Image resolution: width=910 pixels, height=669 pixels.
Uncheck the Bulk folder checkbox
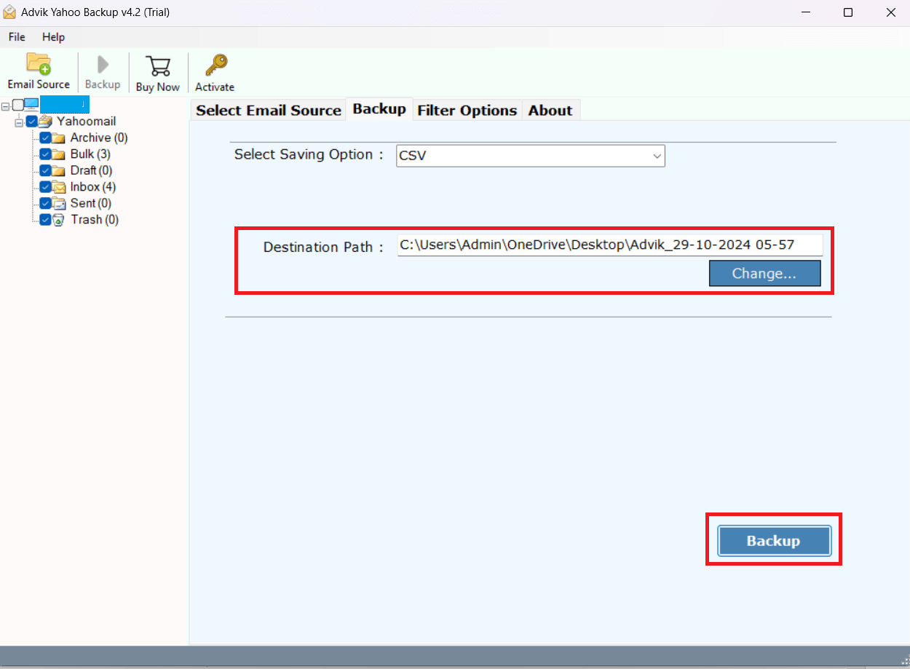(x=45, y=154)
